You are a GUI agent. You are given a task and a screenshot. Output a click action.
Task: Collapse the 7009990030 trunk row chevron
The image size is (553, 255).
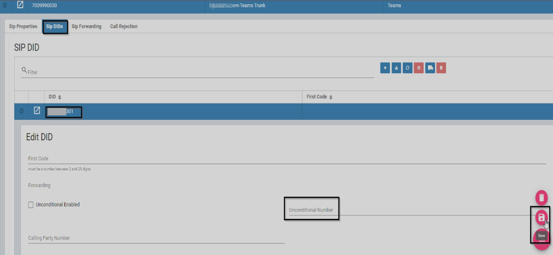(4, 5)
